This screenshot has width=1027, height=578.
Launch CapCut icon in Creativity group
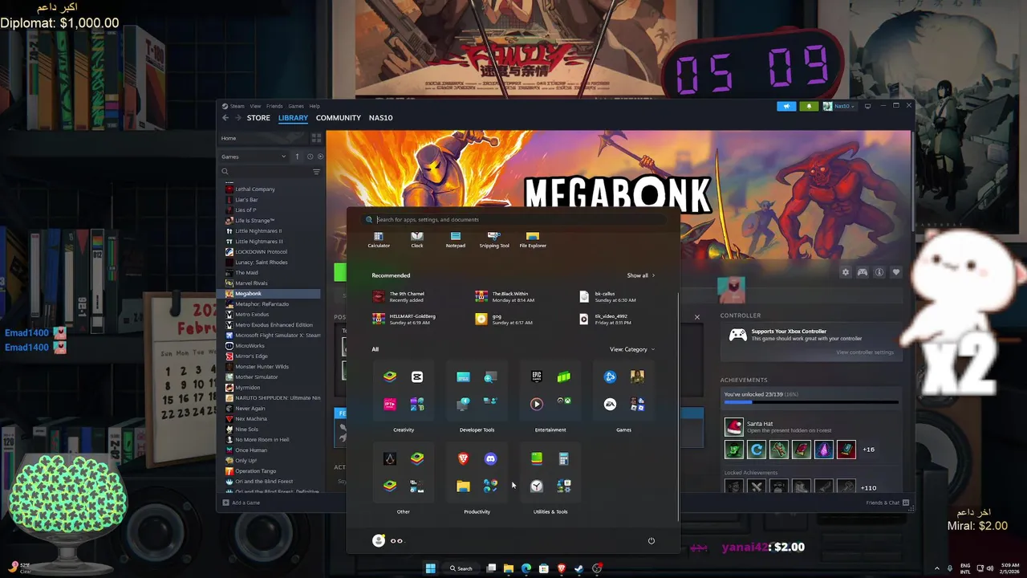[x=417, y=377]
